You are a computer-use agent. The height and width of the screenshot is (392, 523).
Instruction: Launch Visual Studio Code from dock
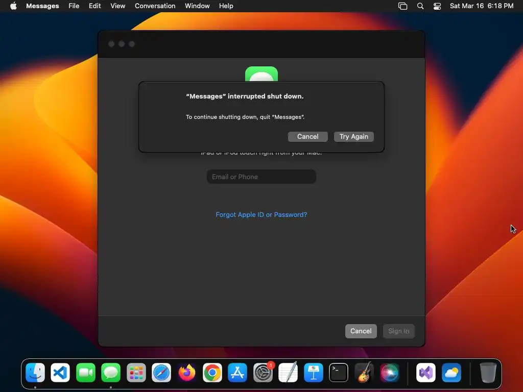(x=60, y=372)
